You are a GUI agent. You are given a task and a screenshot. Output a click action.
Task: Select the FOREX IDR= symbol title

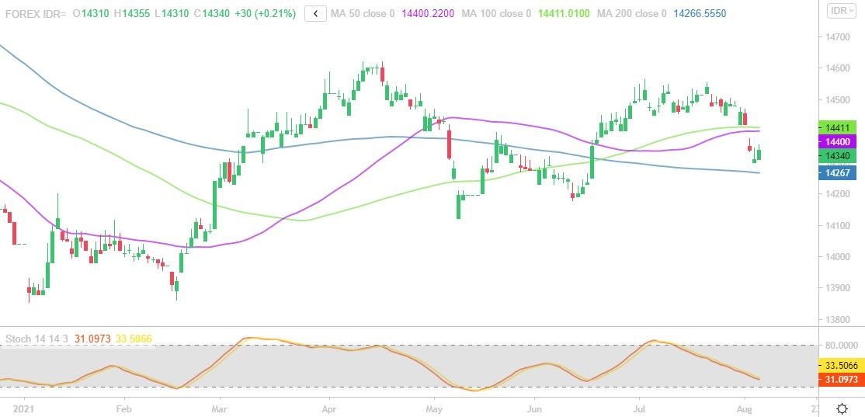pyautogui.click(x=36, y=13)
